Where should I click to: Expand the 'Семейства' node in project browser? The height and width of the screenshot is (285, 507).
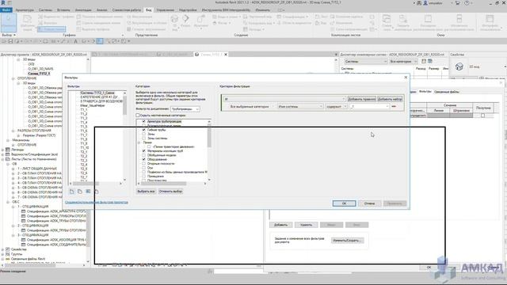coord(3,249)
